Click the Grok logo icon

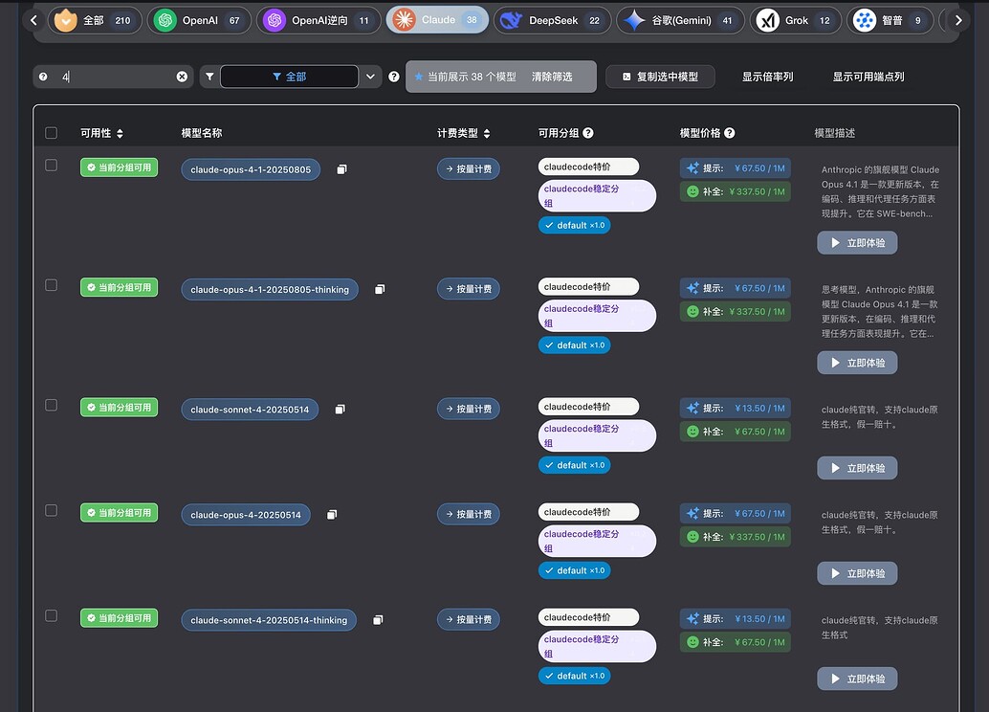coord(768,20)
